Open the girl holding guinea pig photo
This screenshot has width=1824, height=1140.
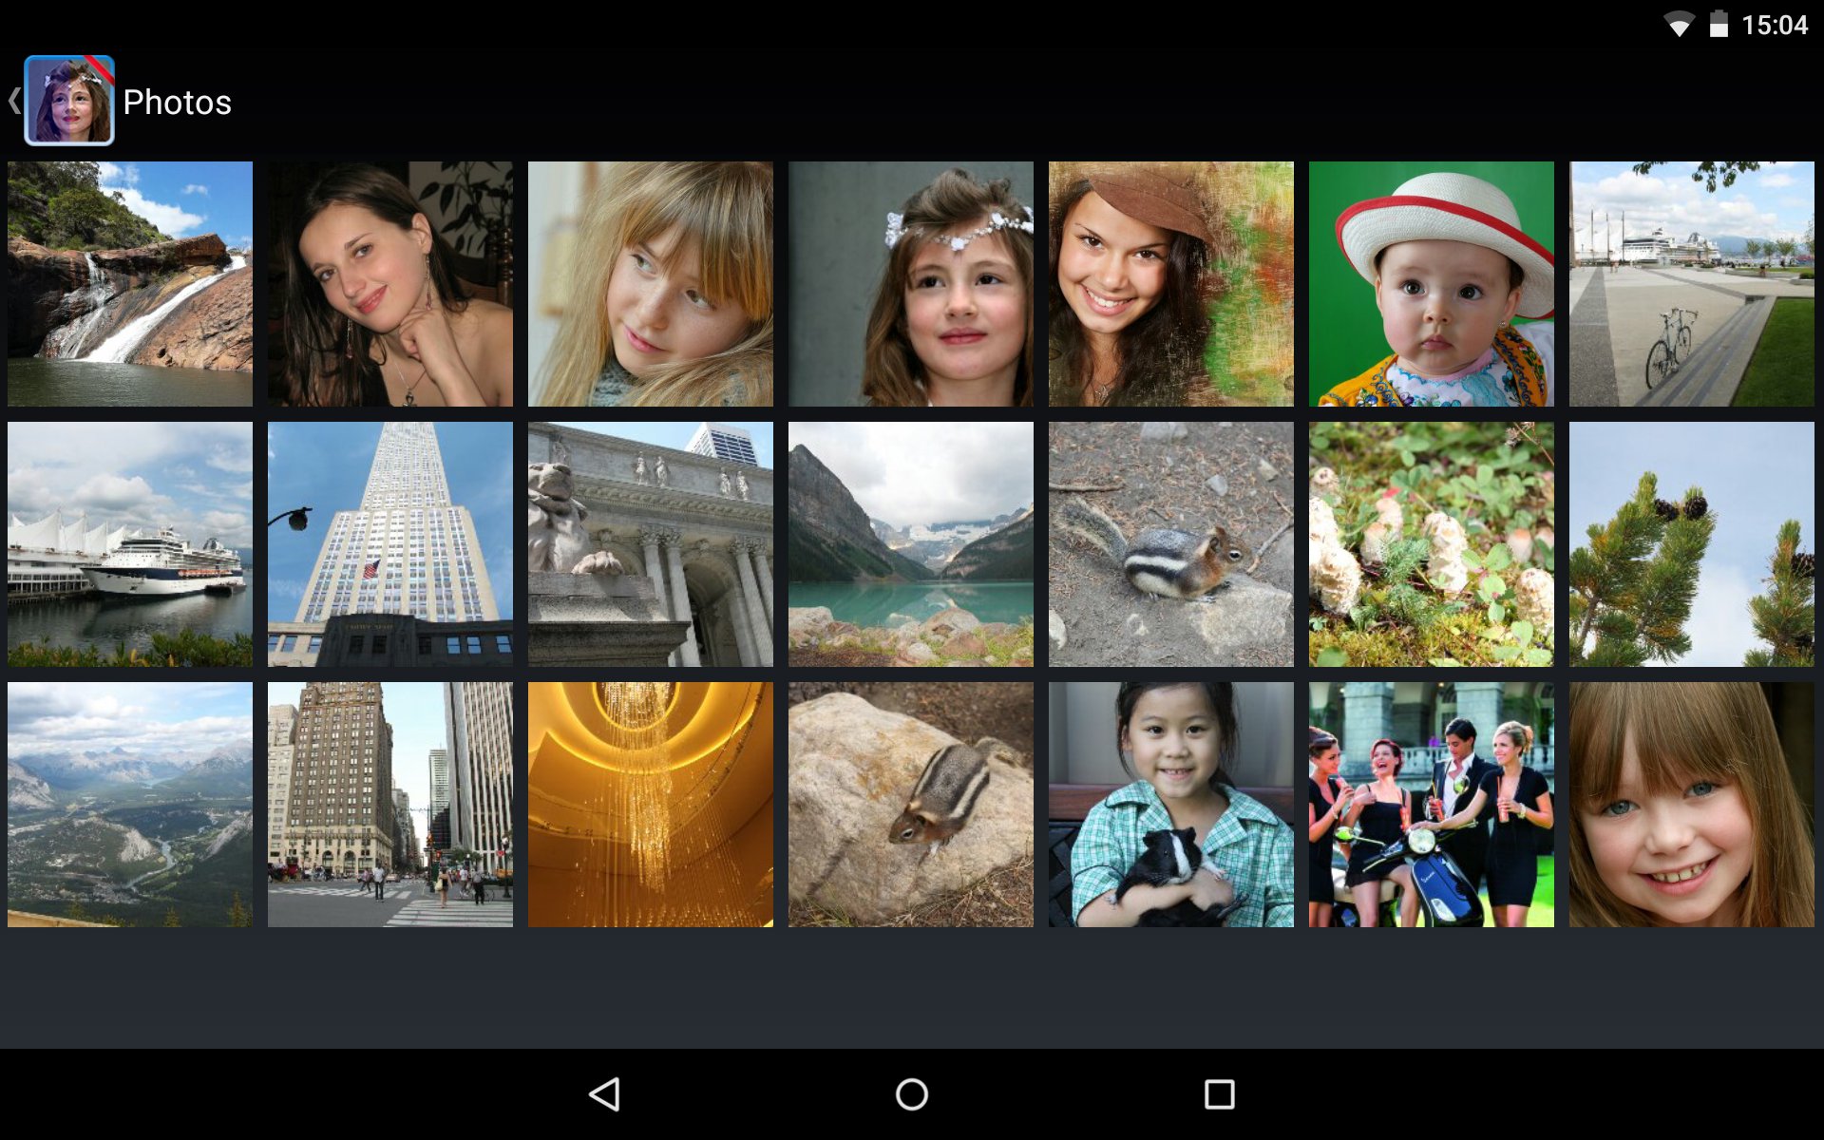tap(1170, 805)
